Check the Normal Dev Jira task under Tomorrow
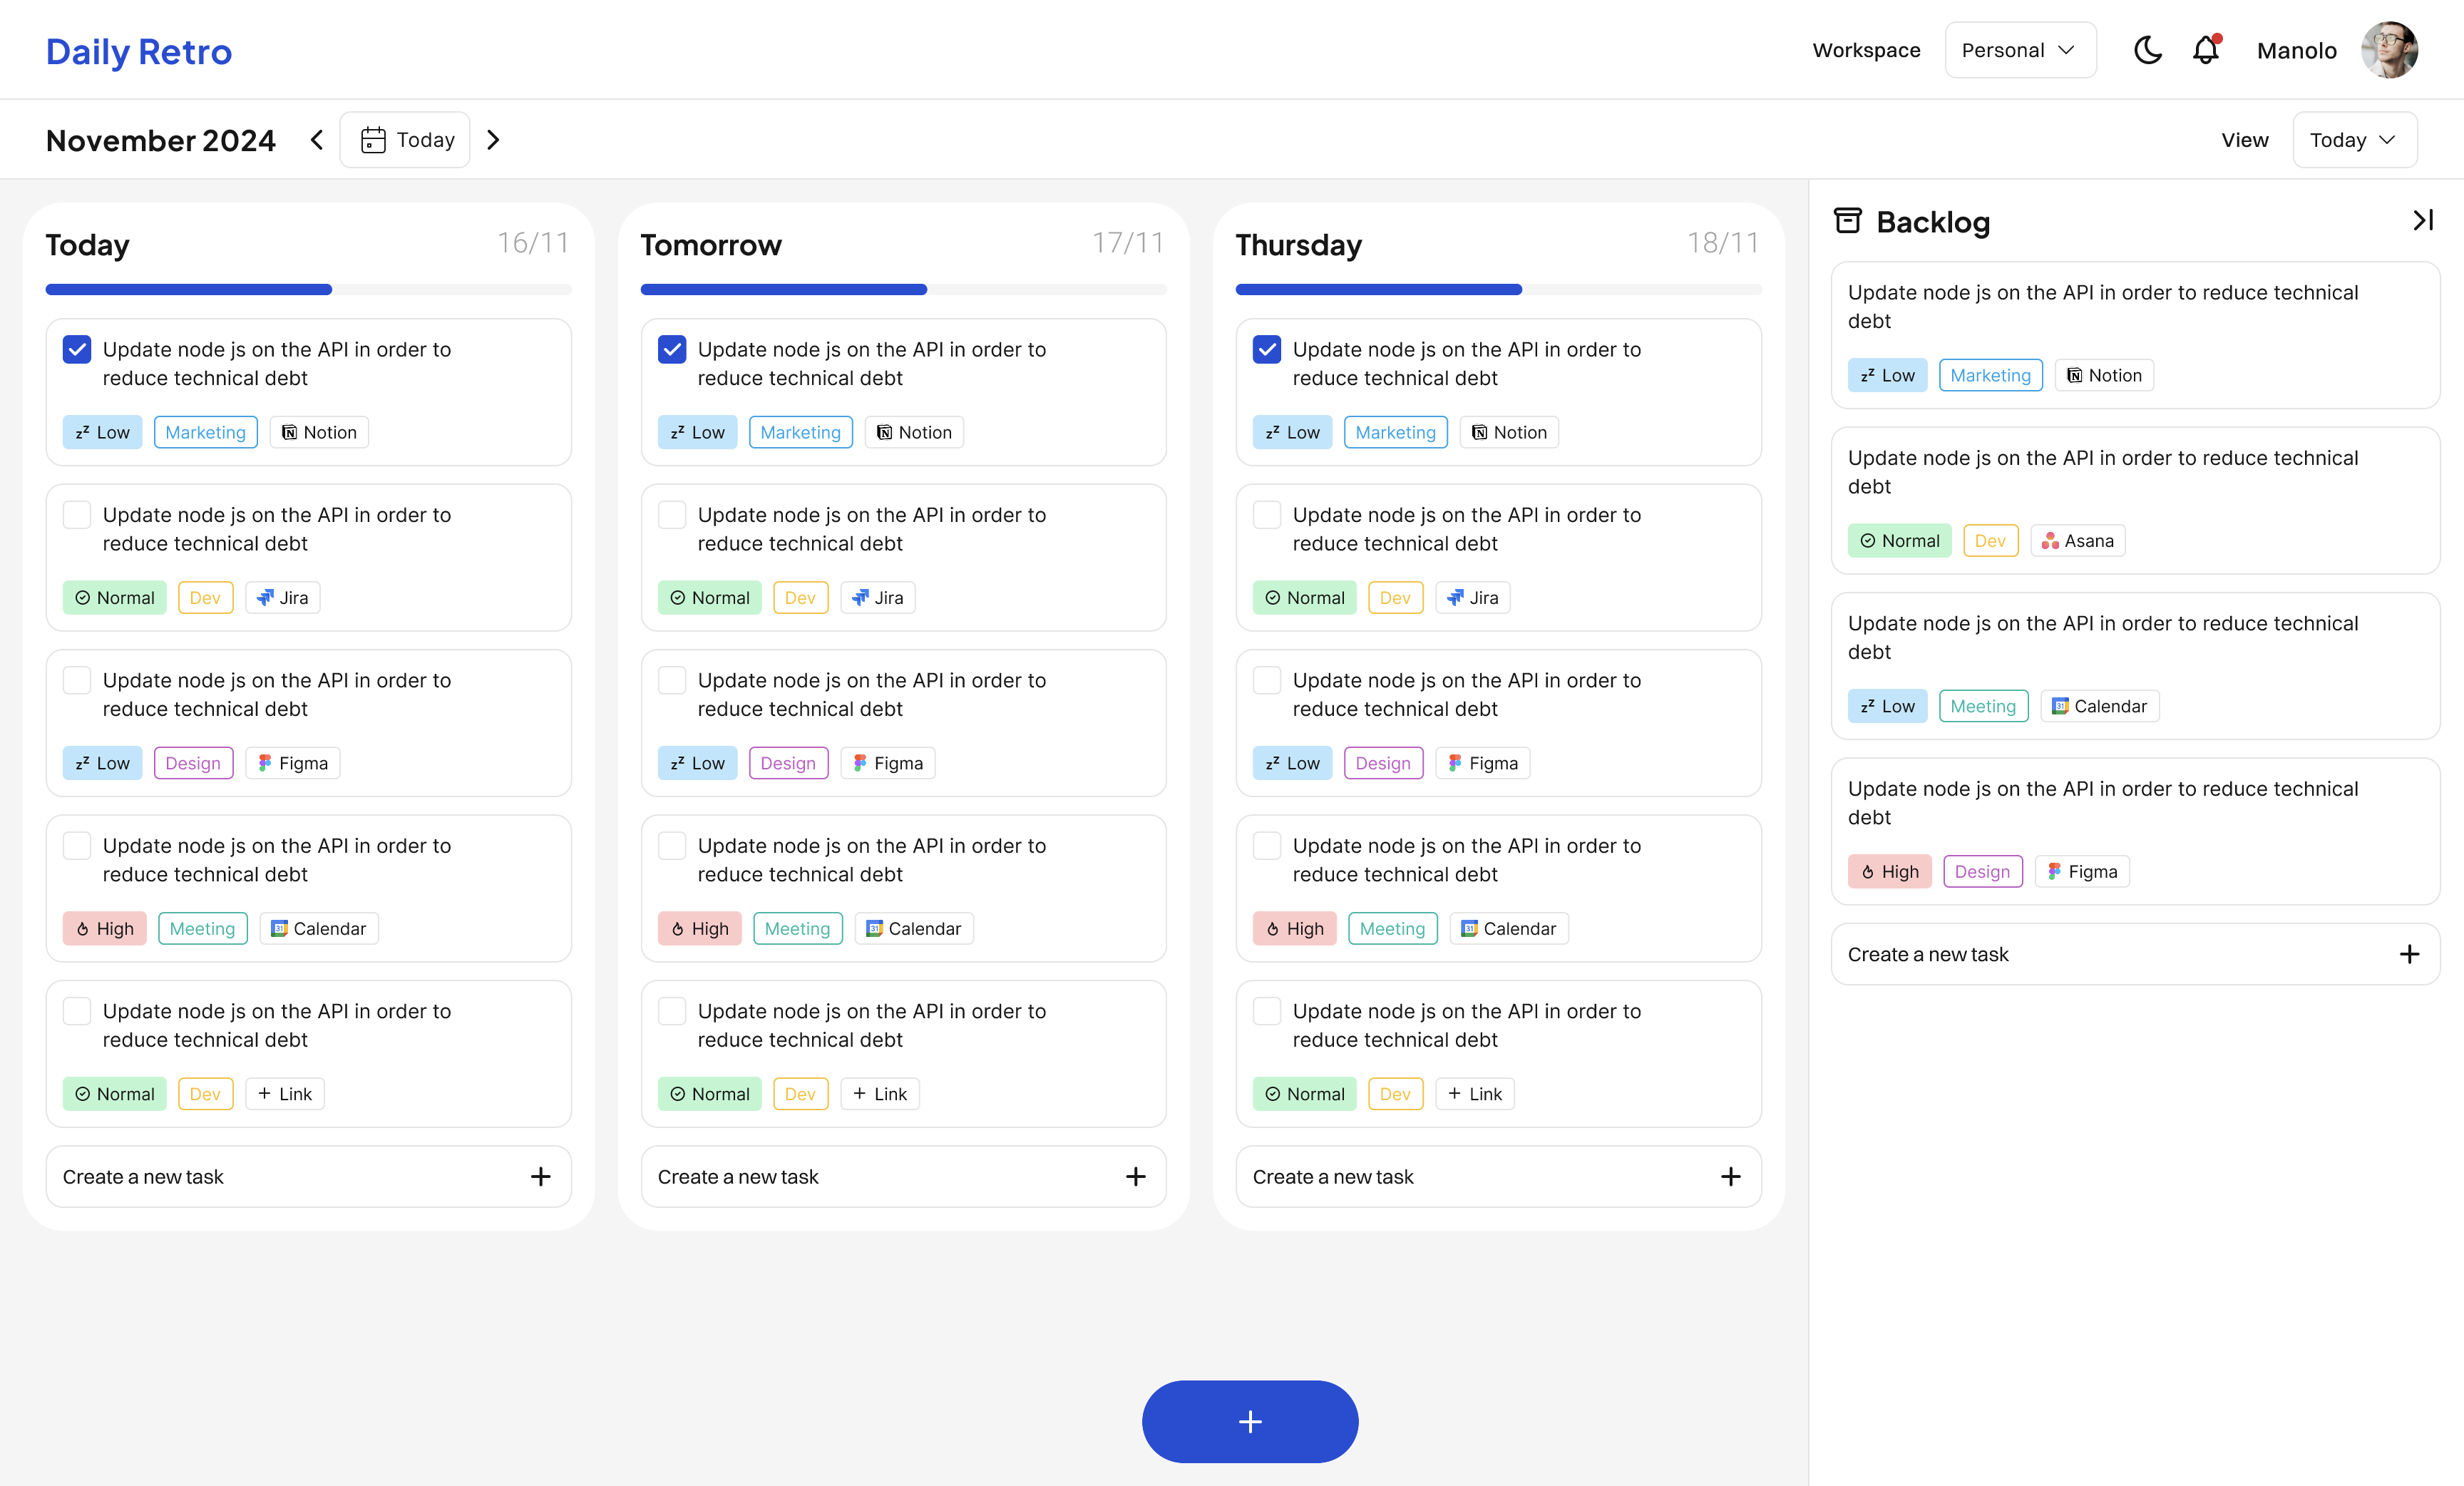 pos(672,515)
